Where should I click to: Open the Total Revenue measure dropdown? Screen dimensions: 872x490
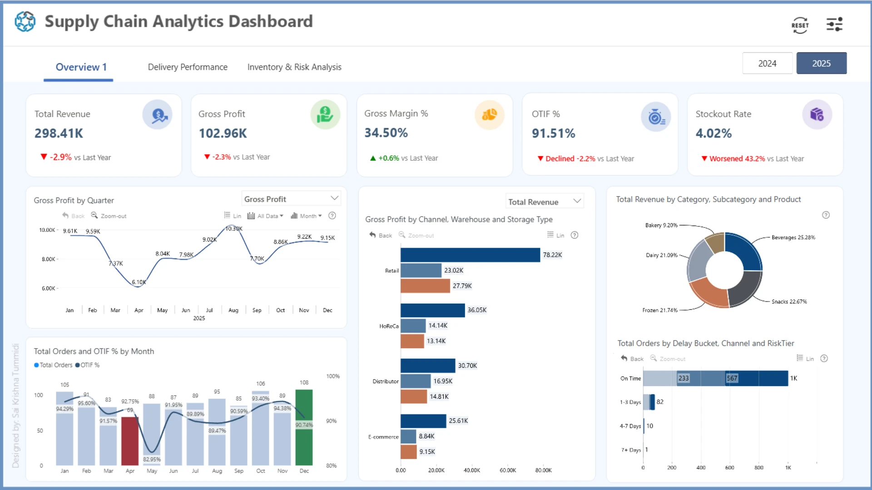pyautogui.click(x=545, y=202)
